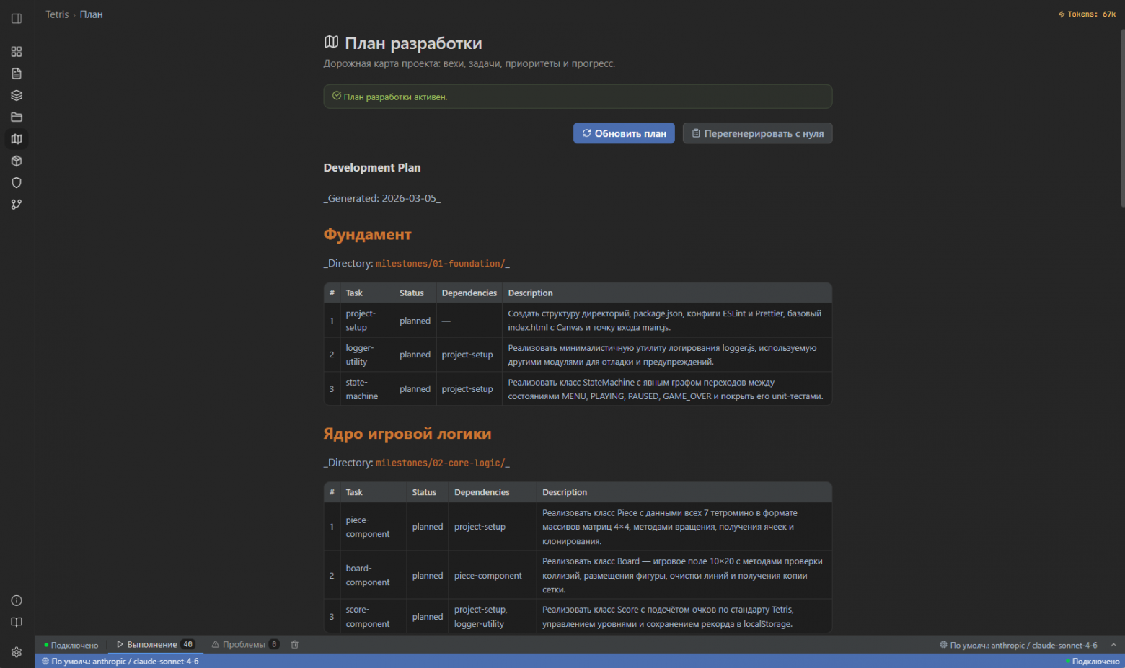Click the Фундамент section heading
The width and height of the screenshot is (1125, 668).
coord(367,234)
